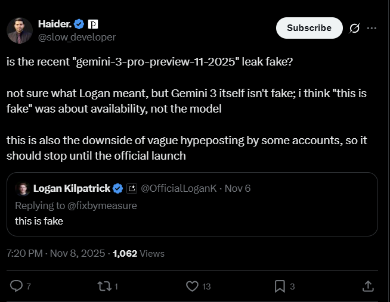This screenshot has width=390, height=302.
Task: Open the share icon options
Action: tap(369, 286)
